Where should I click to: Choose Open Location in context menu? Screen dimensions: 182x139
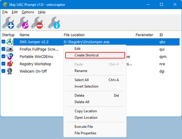pos(95,118)
